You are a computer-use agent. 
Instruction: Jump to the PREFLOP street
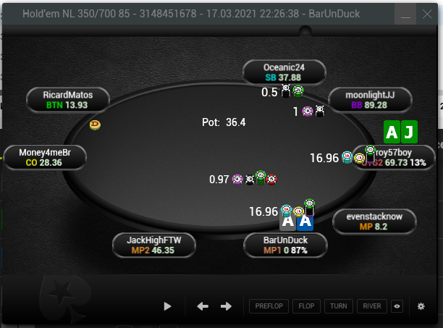tap(269, 306)
